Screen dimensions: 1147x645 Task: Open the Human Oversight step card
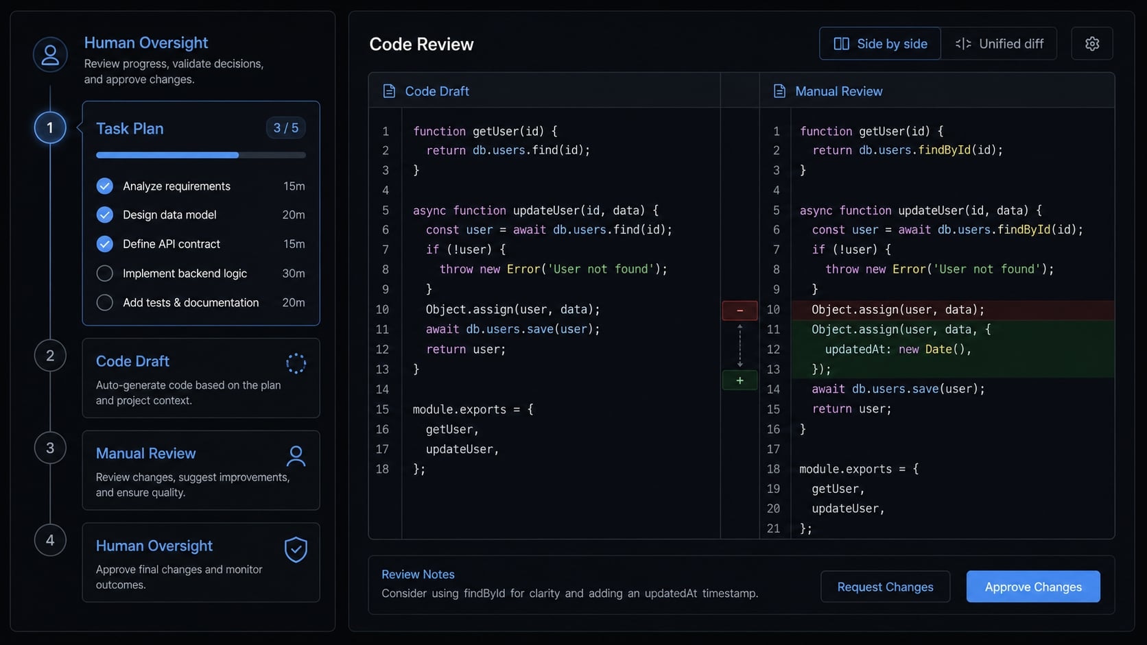pos(201,563)
